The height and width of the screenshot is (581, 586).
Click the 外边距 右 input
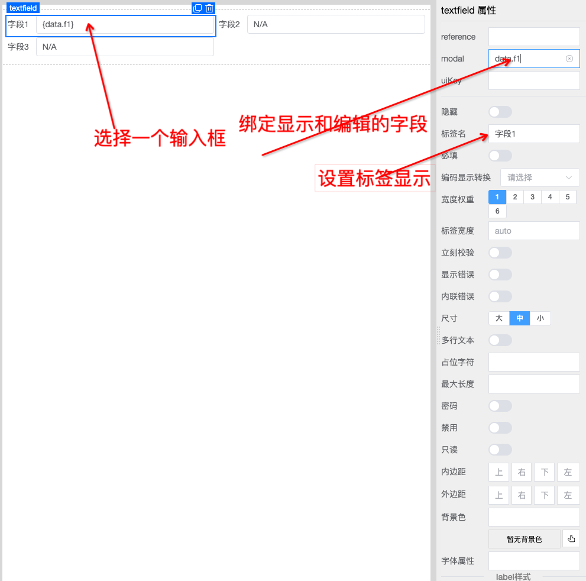click(x=522, y=495)
